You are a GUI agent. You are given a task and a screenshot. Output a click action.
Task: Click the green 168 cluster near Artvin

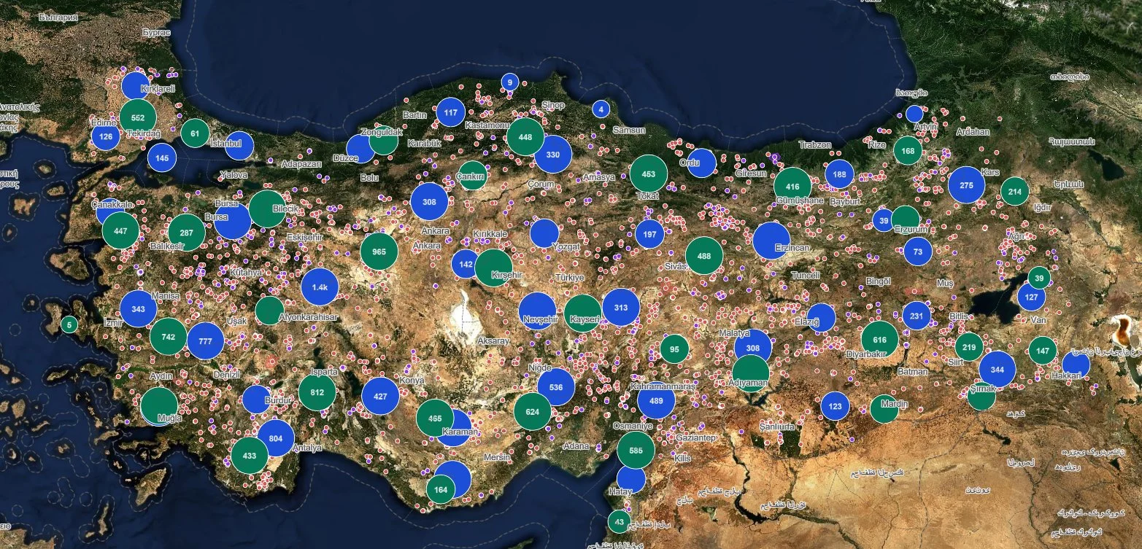click(908, 151)
